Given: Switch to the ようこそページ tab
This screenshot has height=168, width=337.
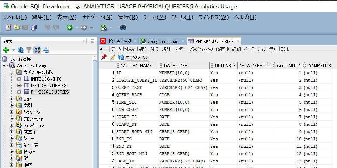Looking at the screenshot, I should 119,42.
